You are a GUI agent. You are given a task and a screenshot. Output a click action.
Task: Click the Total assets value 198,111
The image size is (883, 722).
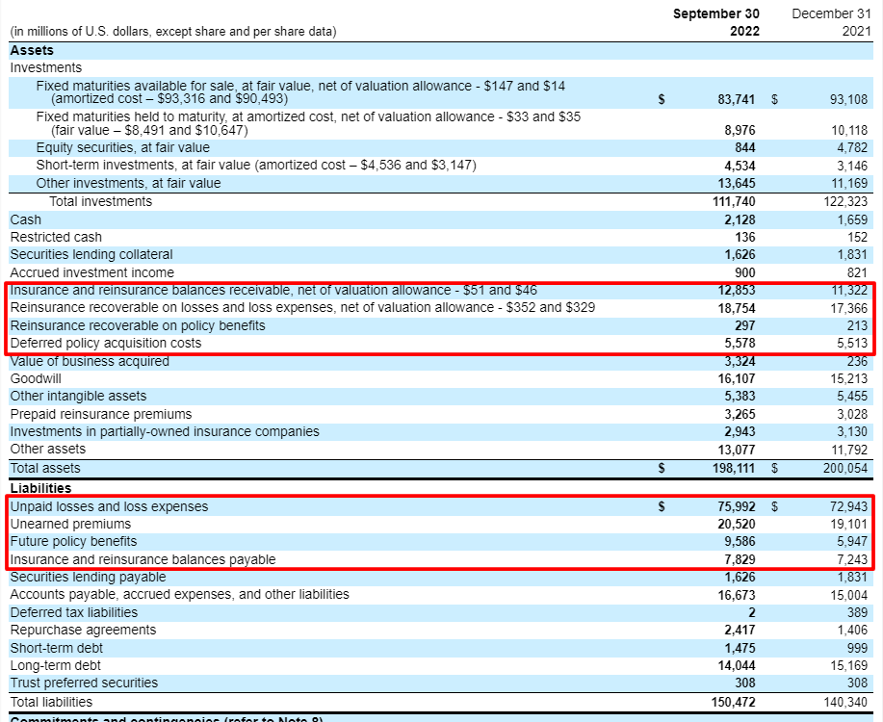tap(733, 468)
